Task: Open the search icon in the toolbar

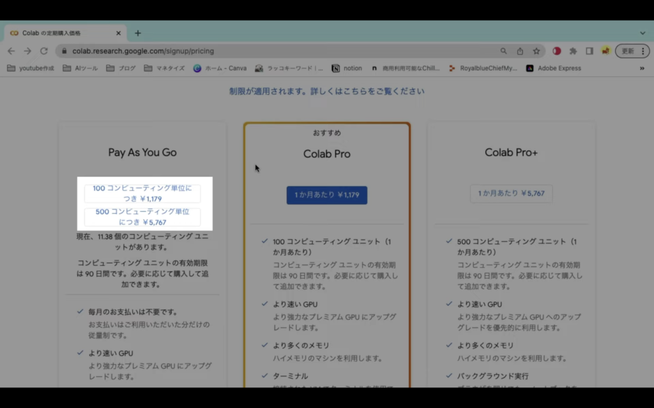Action: click(504, 51)
